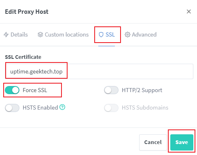The width and height of the screenshot is (197, 155).
Task: Open the SSL Certificate dropdown
Action: [99, 71]
